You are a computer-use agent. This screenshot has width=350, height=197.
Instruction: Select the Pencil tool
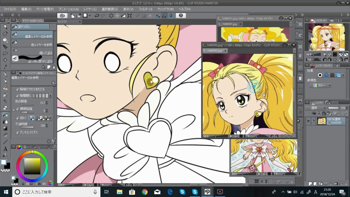click(5, 81)
